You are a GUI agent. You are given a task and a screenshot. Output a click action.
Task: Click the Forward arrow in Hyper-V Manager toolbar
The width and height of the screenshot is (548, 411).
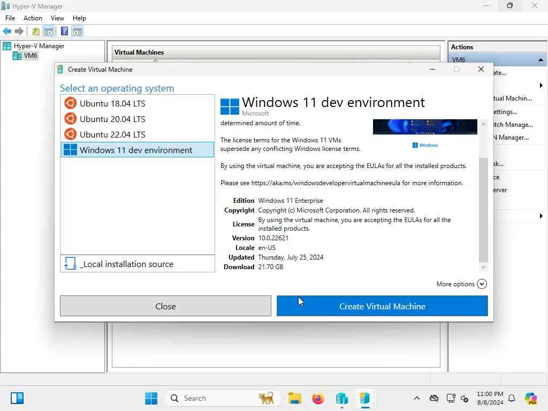(x=19, y=32)
